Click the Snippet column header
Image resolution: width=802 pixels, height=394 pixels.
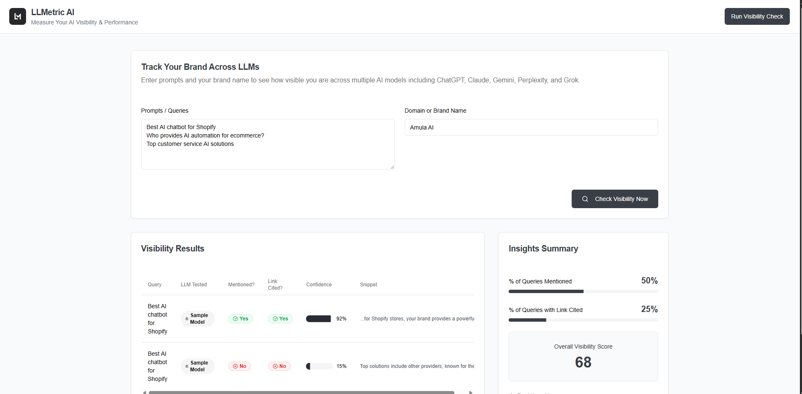[x=368, y=285]
